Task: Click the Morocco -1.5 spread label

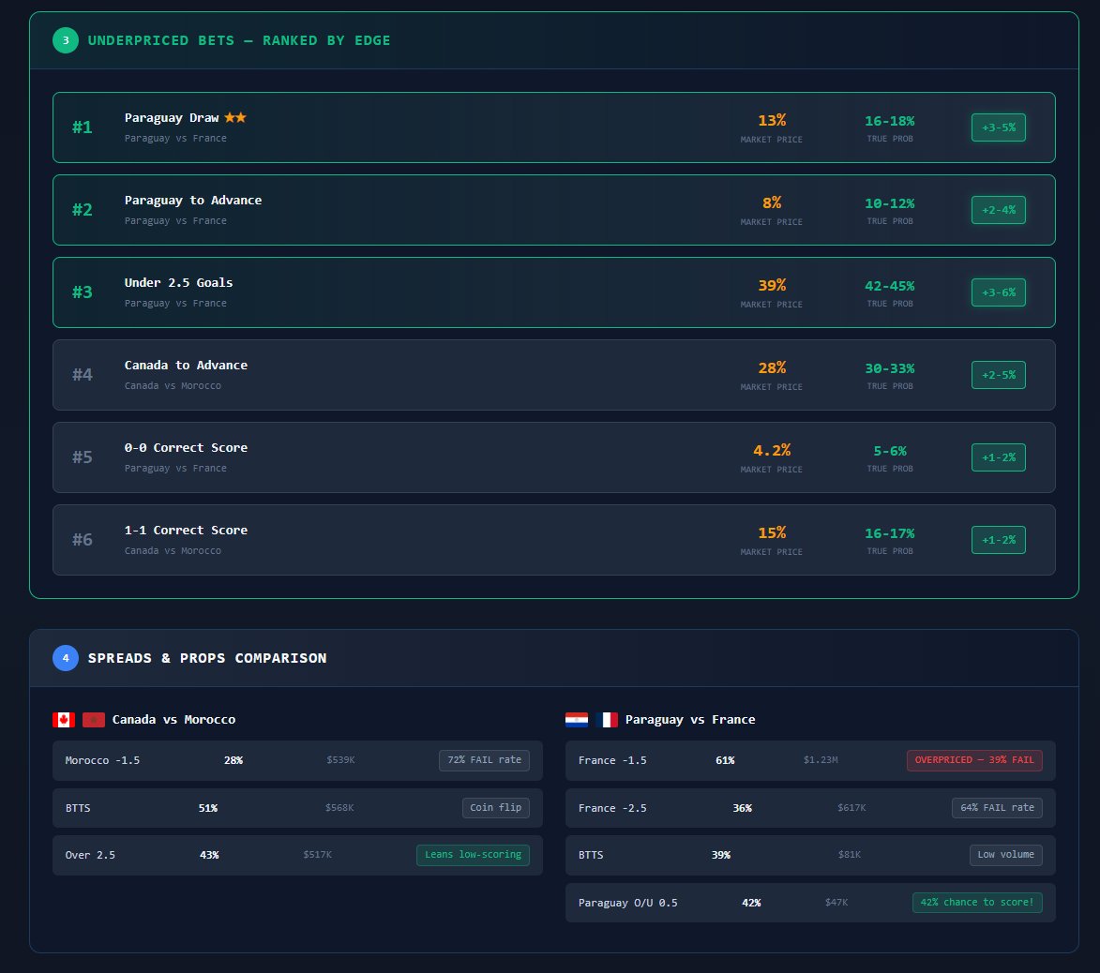Action: (x=102, y=760)
